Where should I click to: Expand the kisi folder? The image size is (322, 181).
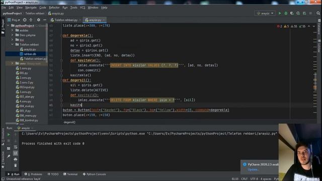(12, 40)
